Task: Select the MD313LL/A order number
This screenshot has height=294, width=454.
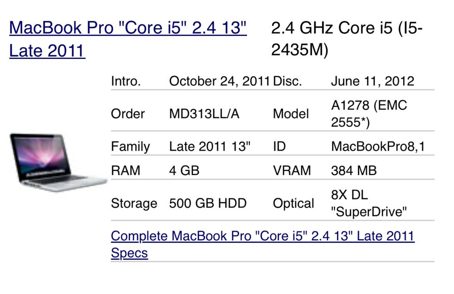Action: [204, 114]
